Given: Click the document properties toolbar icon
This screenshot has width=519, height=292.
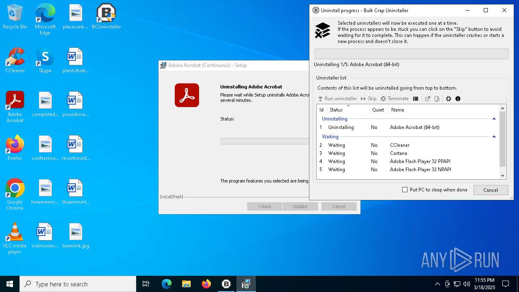Looking at the screenshot, I should tap(437, 99).
